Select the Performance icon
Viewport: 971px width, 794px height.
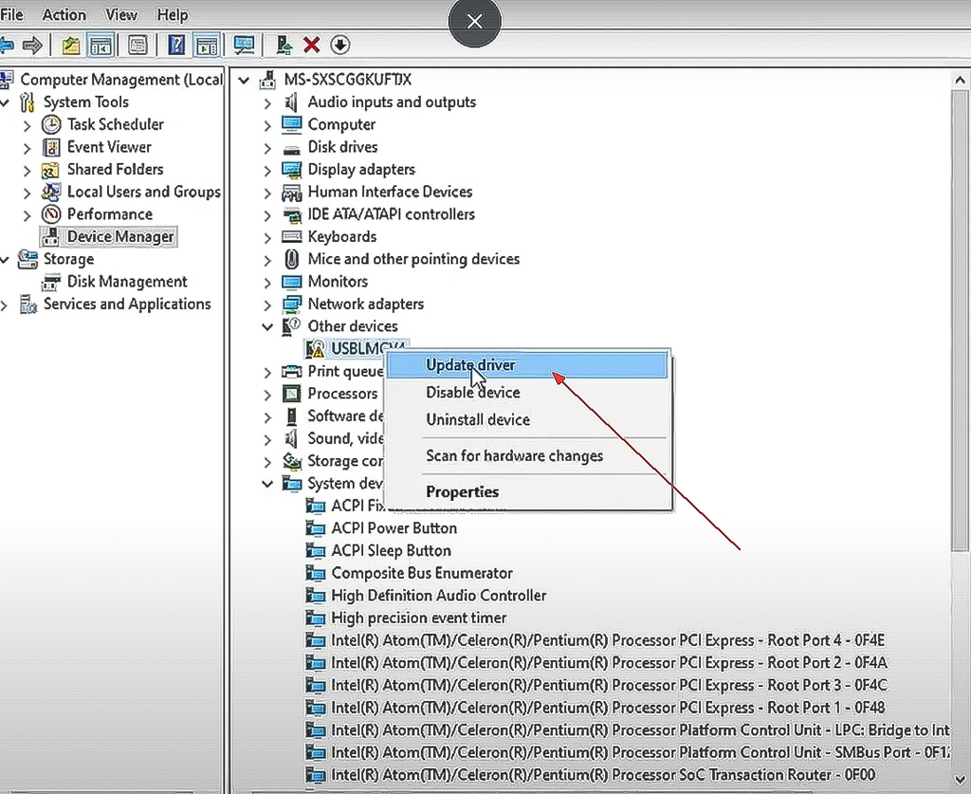click(x=51, y=214)
